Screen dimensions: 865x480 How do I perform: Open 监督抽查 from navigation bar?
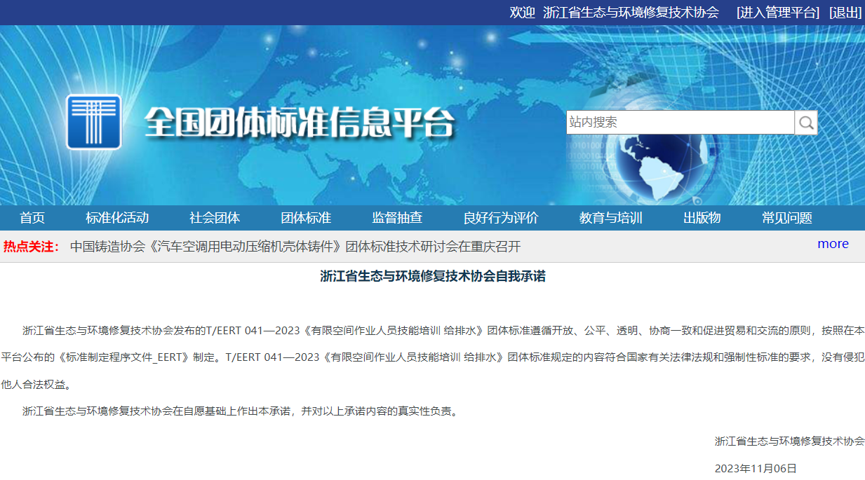pyautogui.click(x=397, y=218)
